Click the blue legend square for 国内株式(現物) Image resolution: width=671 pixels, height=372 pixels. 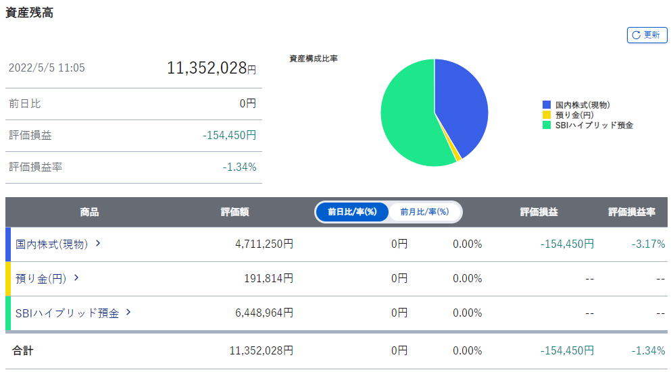coord(547,105)
